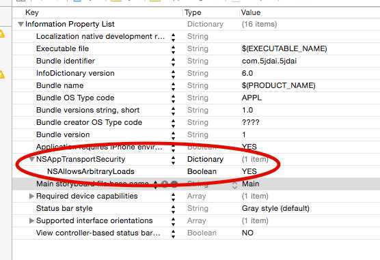This screenshot has width=380, height=260.
Task: Select the NSAllowsArbitraryLoads key
Action: pos(91,171)
